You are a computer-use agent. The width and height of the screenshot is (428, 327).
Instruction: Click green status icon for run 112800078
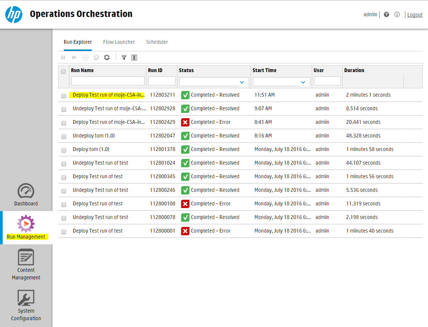[185, 217]
